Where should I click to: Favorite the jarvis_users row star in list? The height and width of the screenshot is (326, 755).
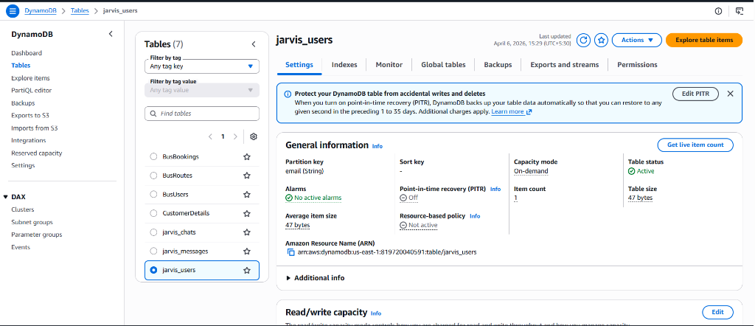247,271
